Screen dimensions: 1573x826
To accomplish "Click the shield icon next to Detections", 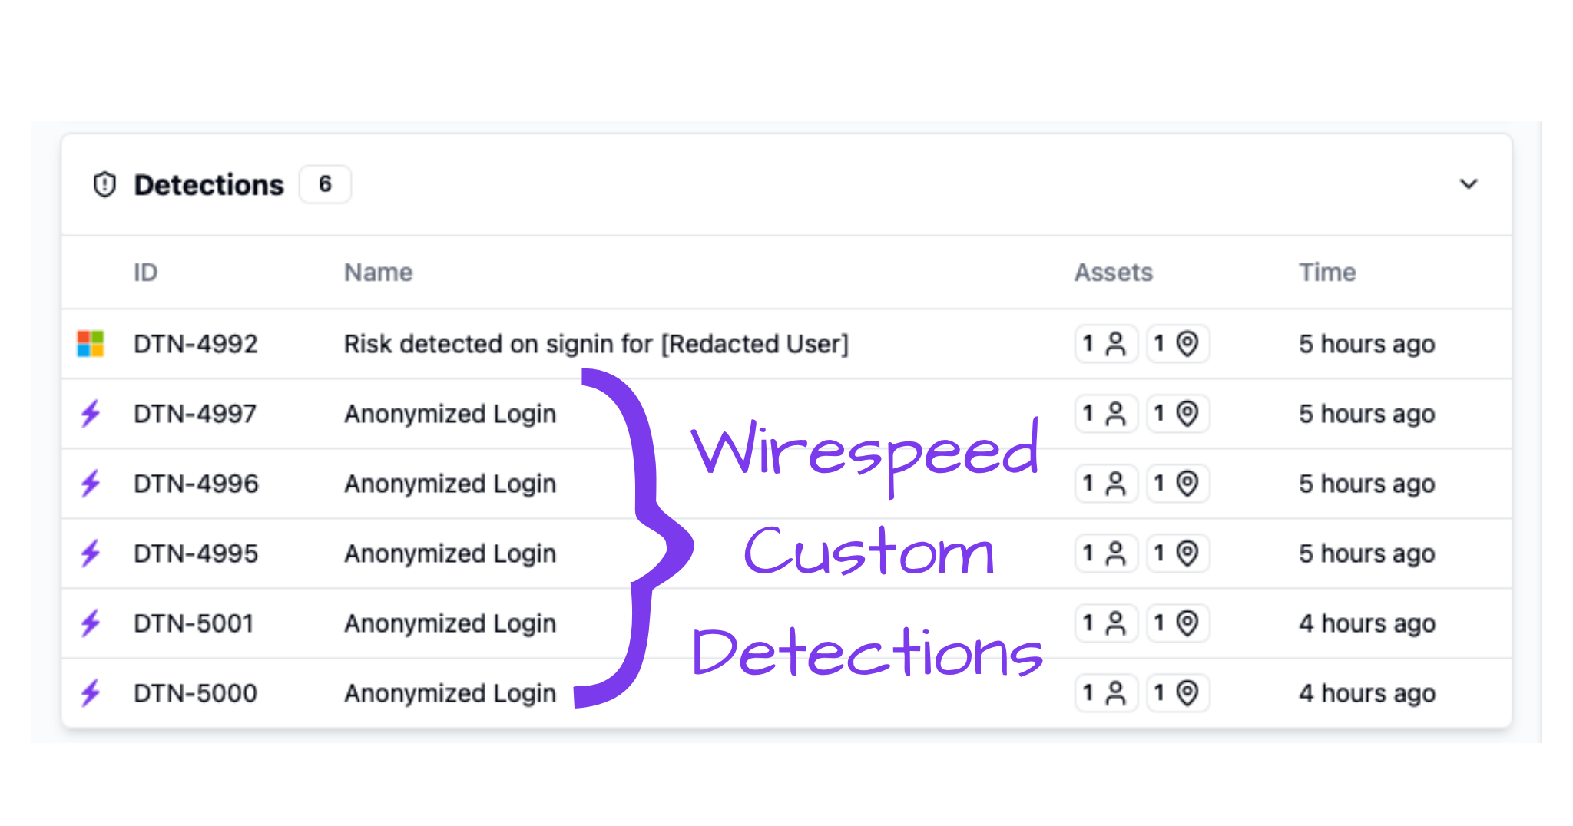I will pyautogui.click(x=104, y=184).
